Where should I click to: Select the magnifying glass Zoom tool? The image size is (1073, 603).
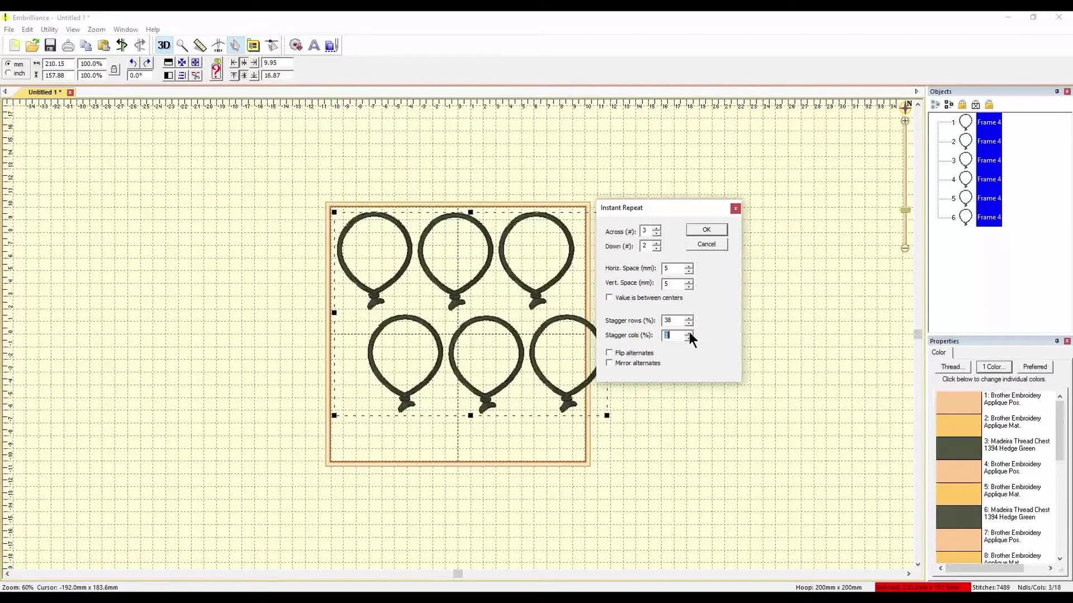click(x=181, y=45)
